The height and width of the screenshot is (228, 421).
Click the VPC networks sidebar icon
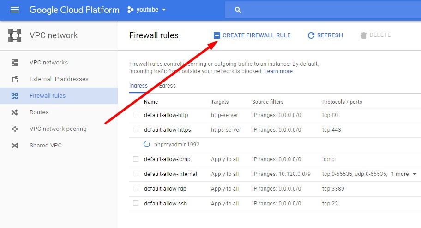click(15, 63)
